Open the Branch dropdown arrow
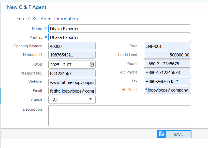 (x=90, y=100)
